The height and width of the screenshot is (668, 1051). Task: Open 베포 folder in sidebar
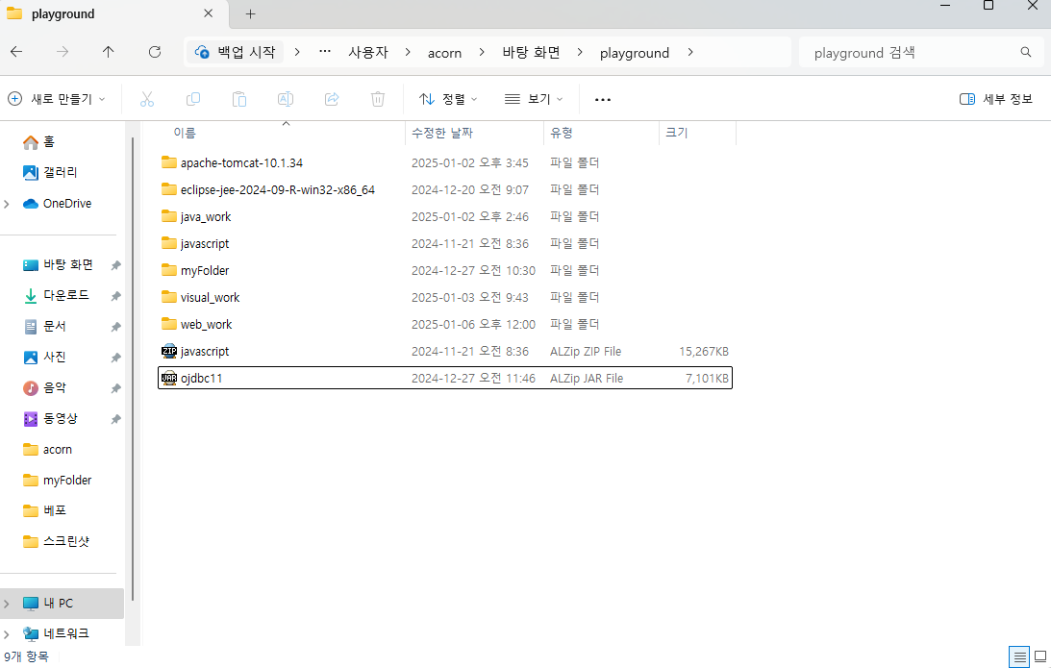pyautogui.click(x=44, y=510)
